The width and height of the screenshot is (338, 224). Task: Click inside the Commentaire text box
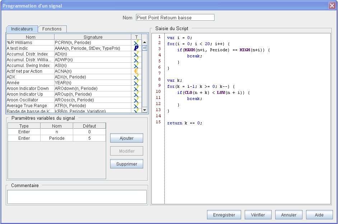[77, 197]
